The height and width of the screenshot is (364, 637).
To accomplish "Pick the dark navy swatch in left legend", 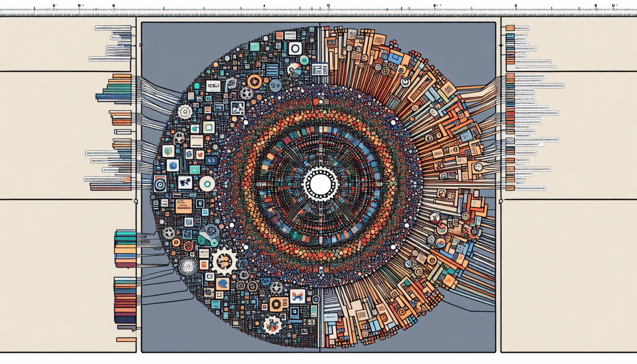I will (x=125, y=320).
